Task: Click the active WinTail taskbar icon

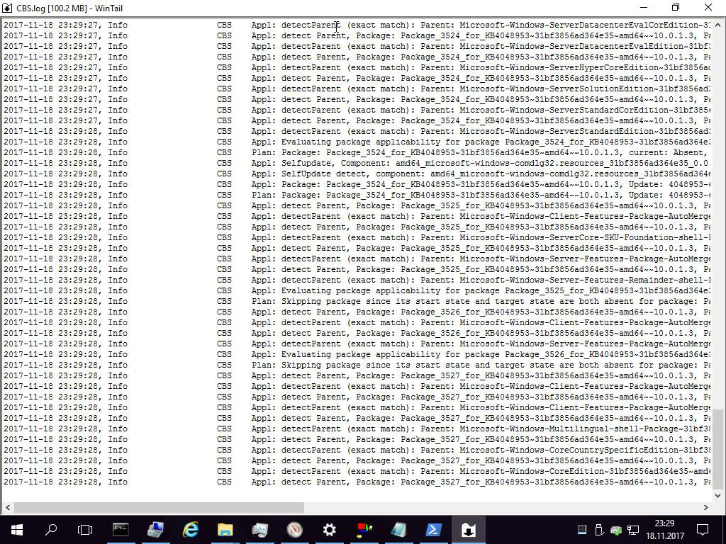Action: 468,529
